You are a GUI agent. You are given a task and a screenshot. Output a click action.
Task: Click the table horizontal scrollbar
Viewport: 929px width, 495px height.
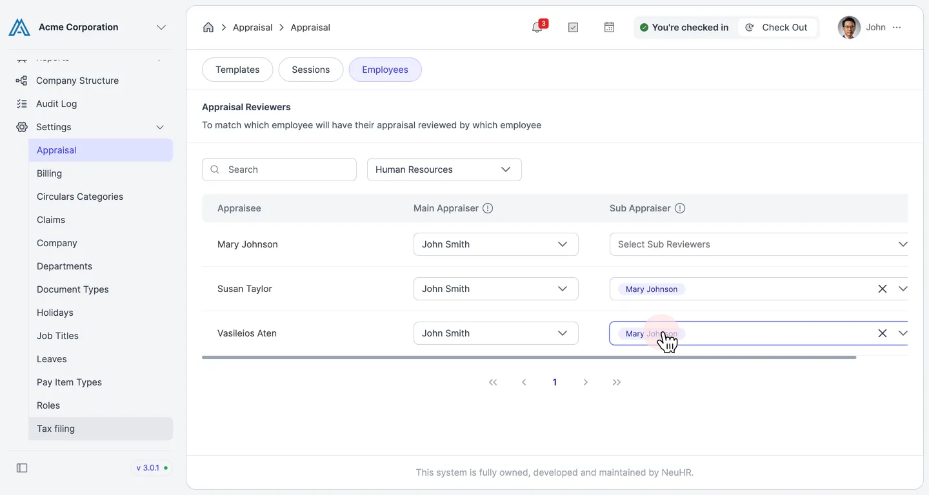[529, 357]
